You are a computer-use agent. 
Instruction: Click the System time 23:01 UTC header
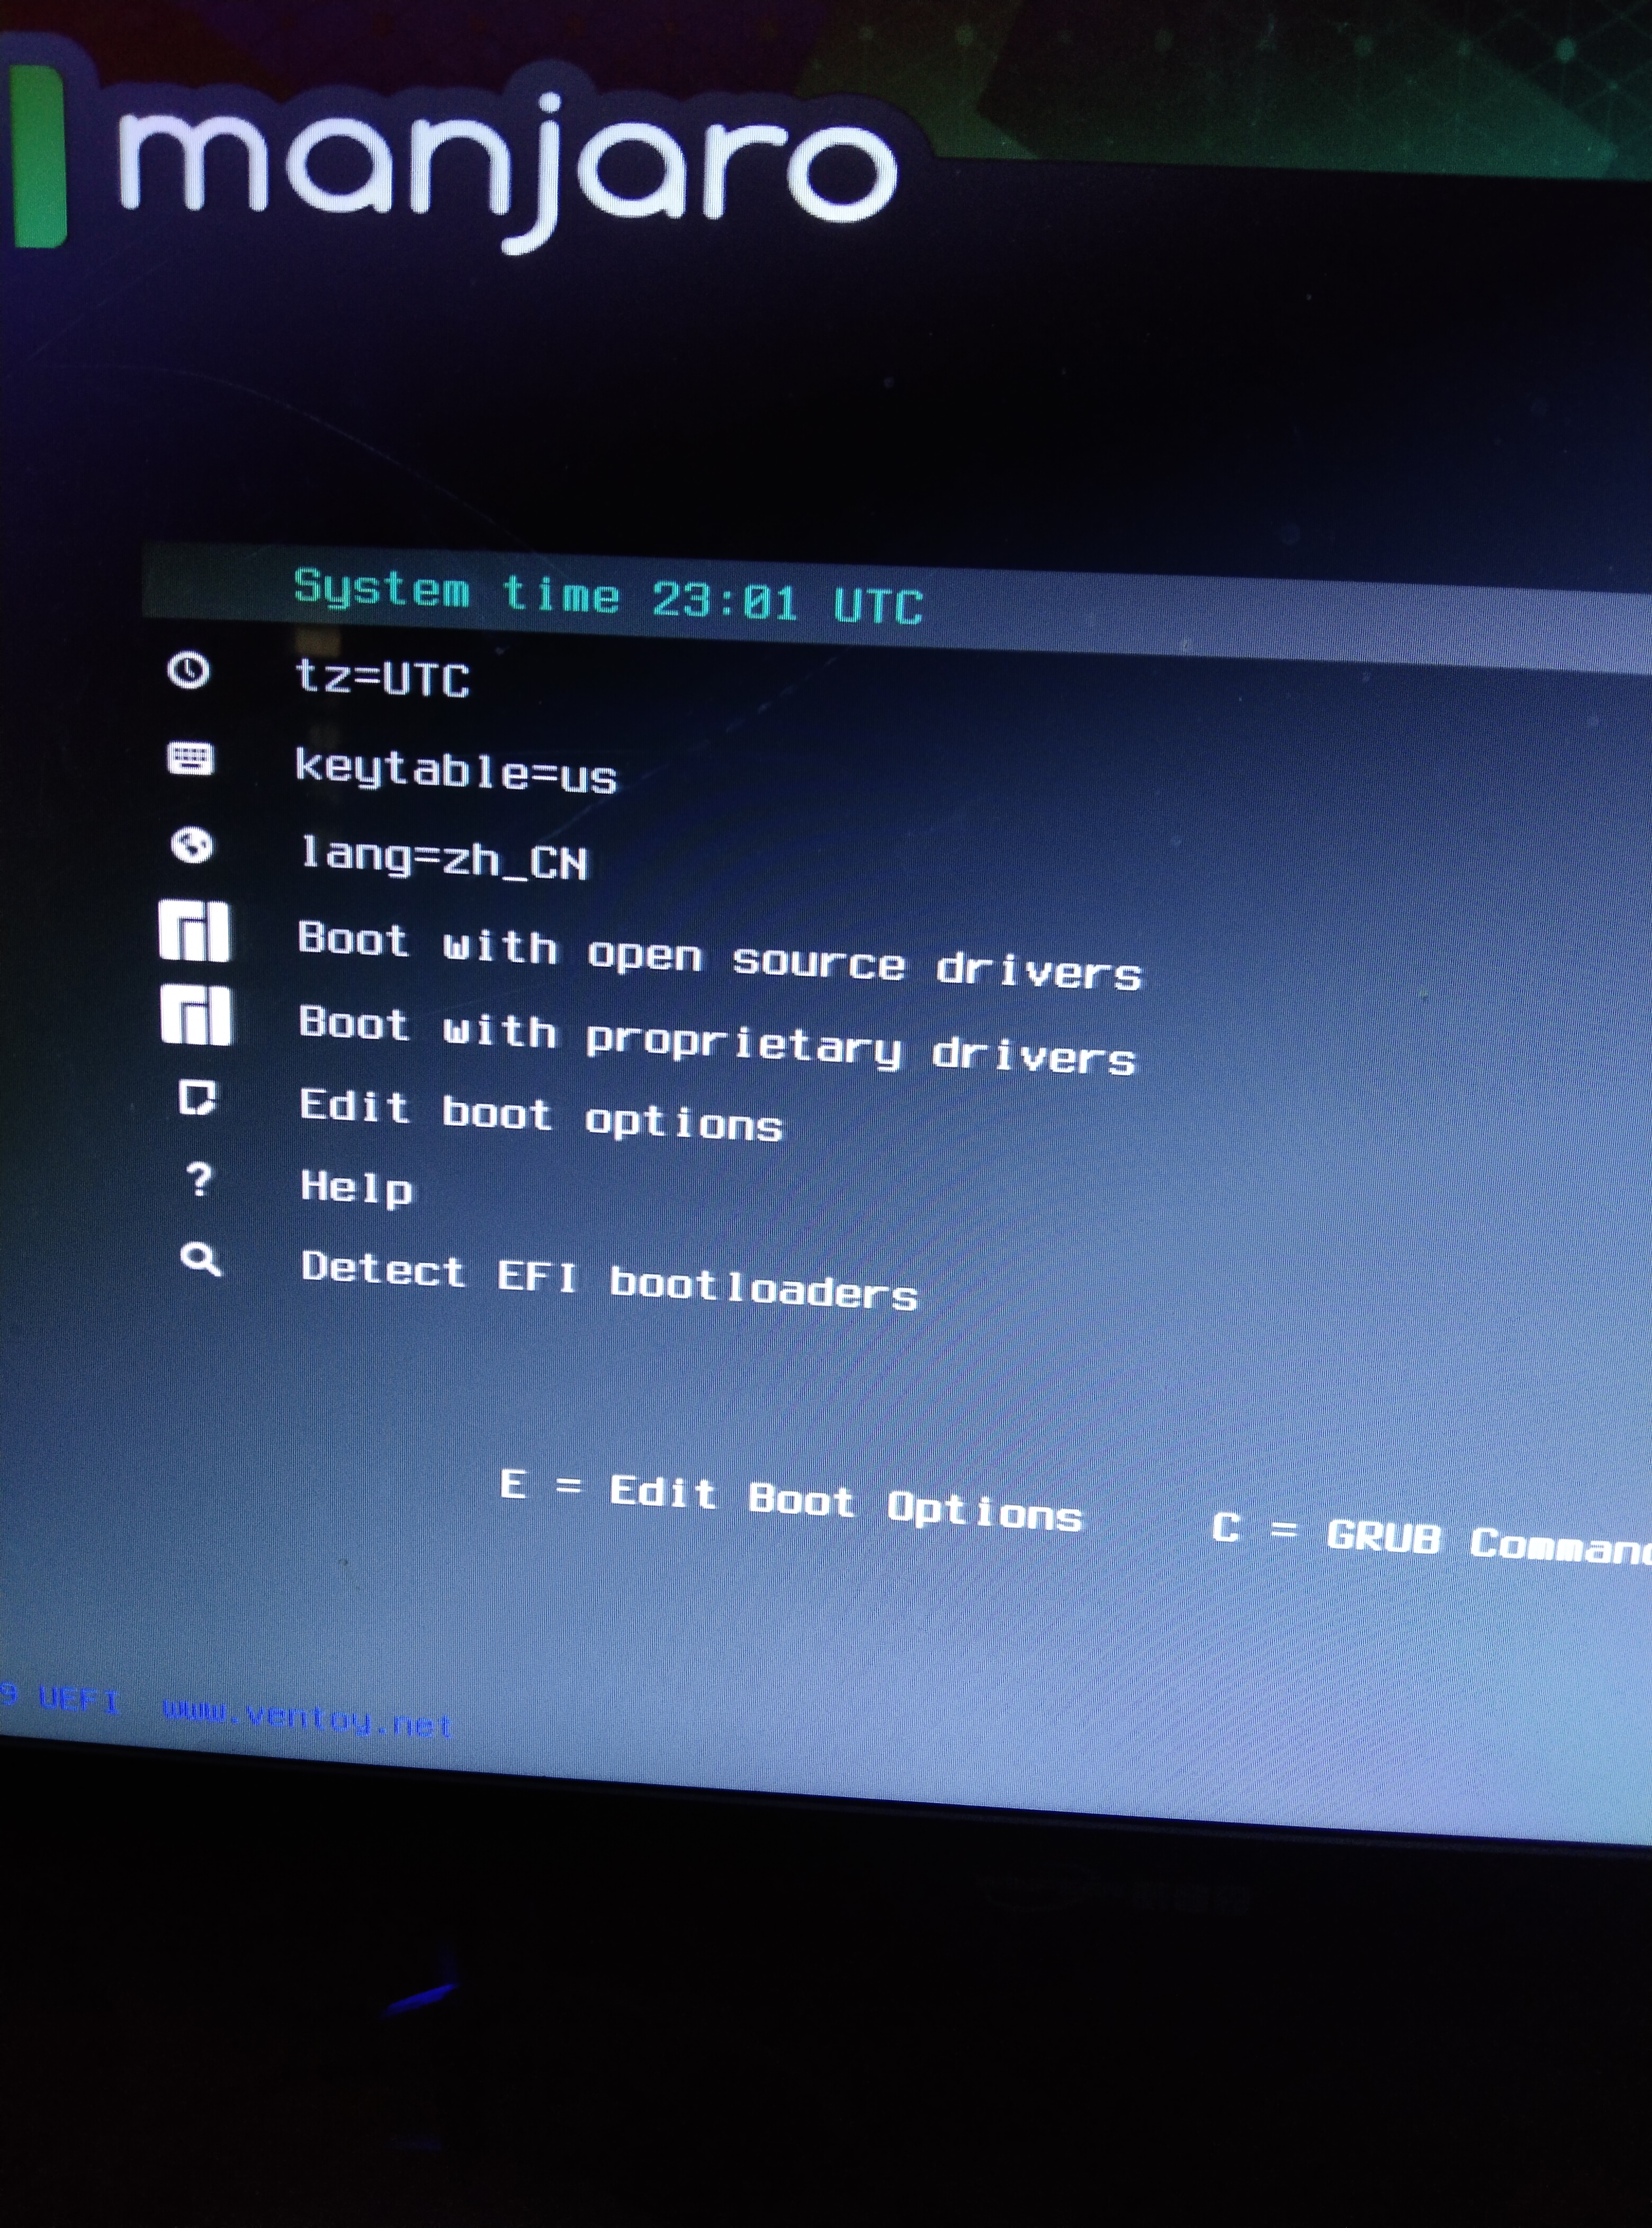608,596
